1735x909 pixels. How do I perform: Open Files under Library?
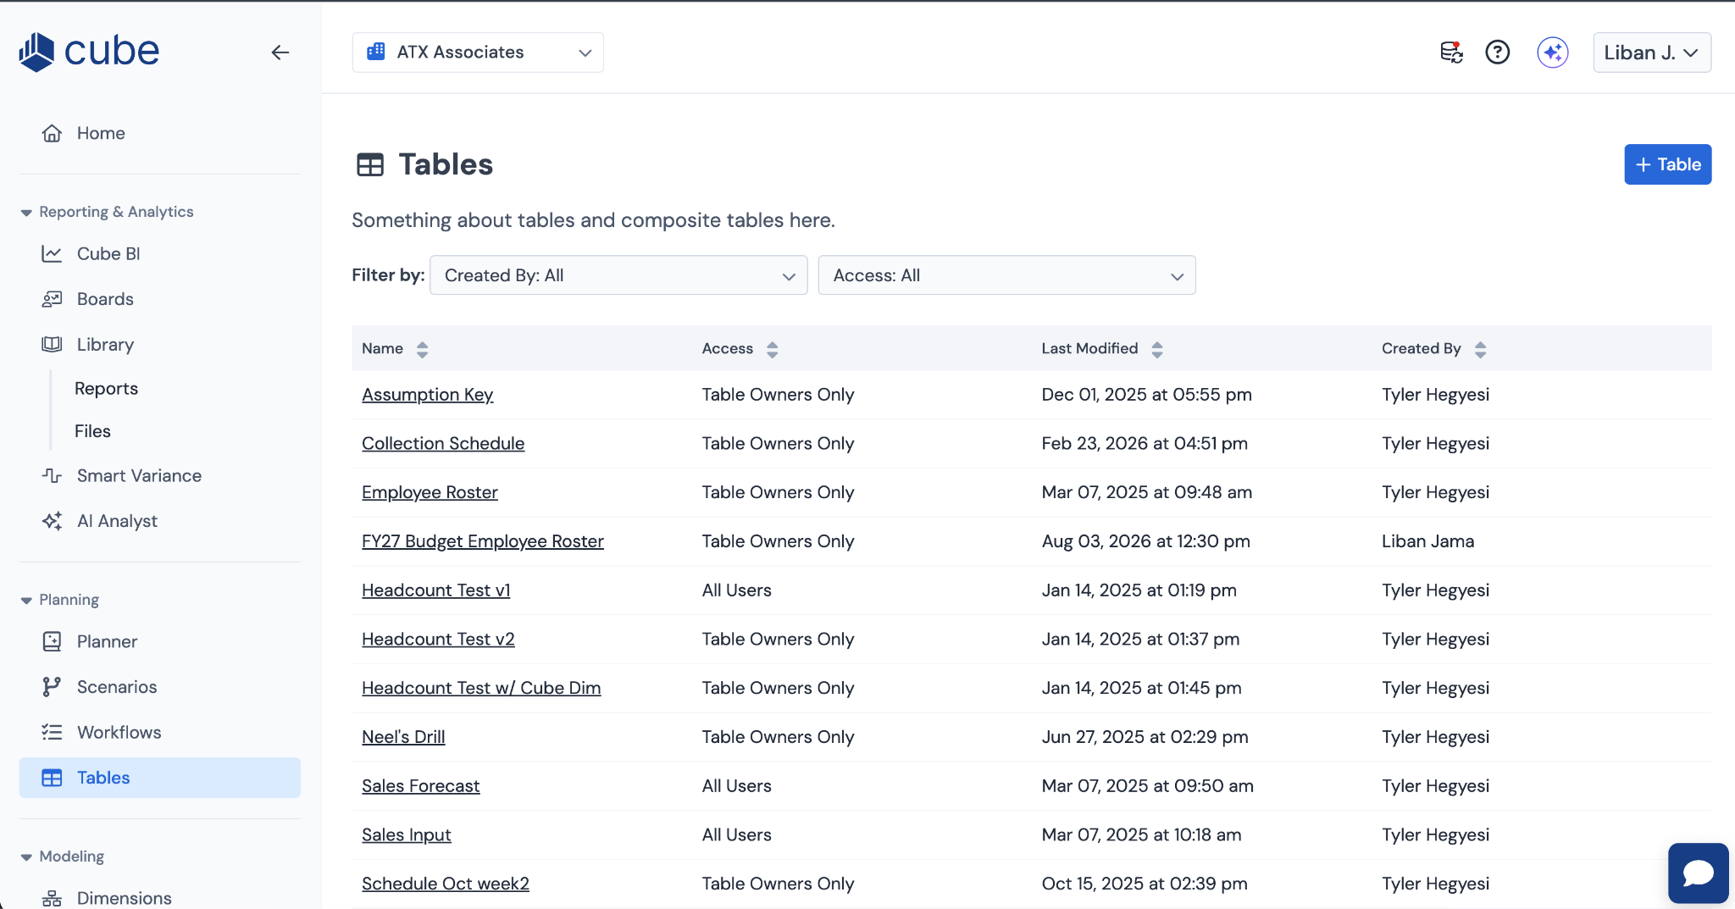[92, 431]
